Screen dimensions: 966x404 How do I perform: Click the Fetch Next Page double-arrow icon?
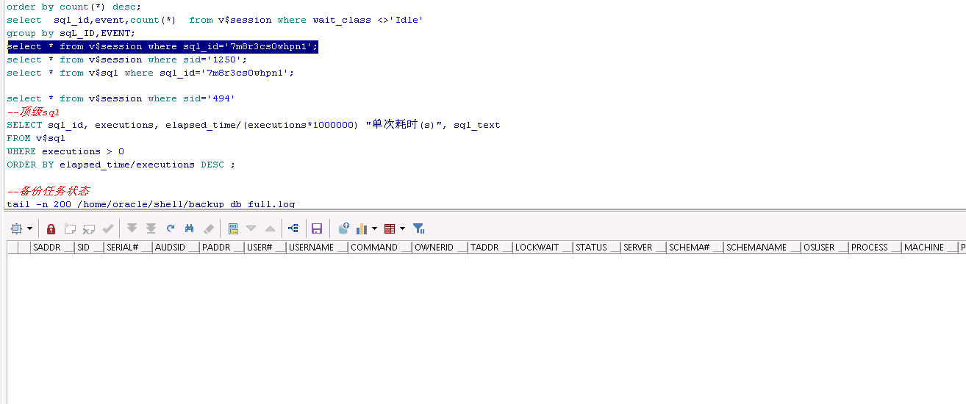pyautogui.click(x=132, y=228)
